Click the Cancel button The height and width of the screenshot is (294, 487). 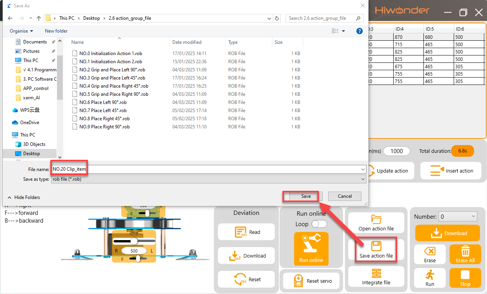tap(345, 196)
